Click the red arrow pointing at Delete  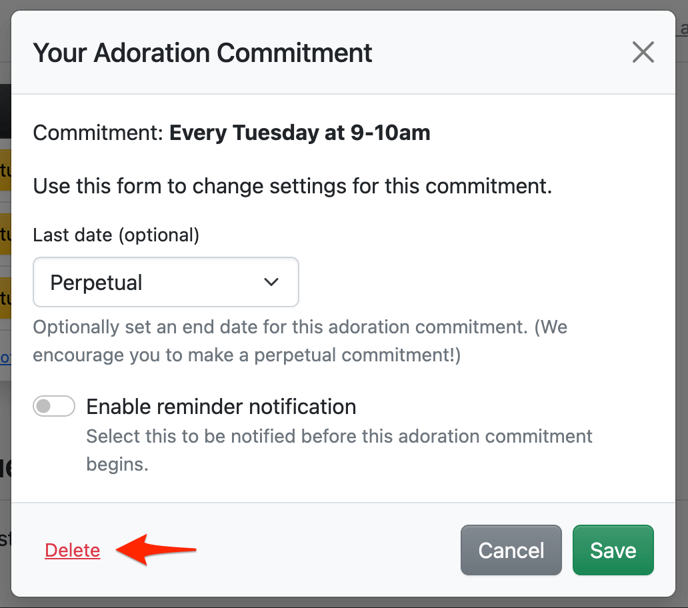point(157,551)
